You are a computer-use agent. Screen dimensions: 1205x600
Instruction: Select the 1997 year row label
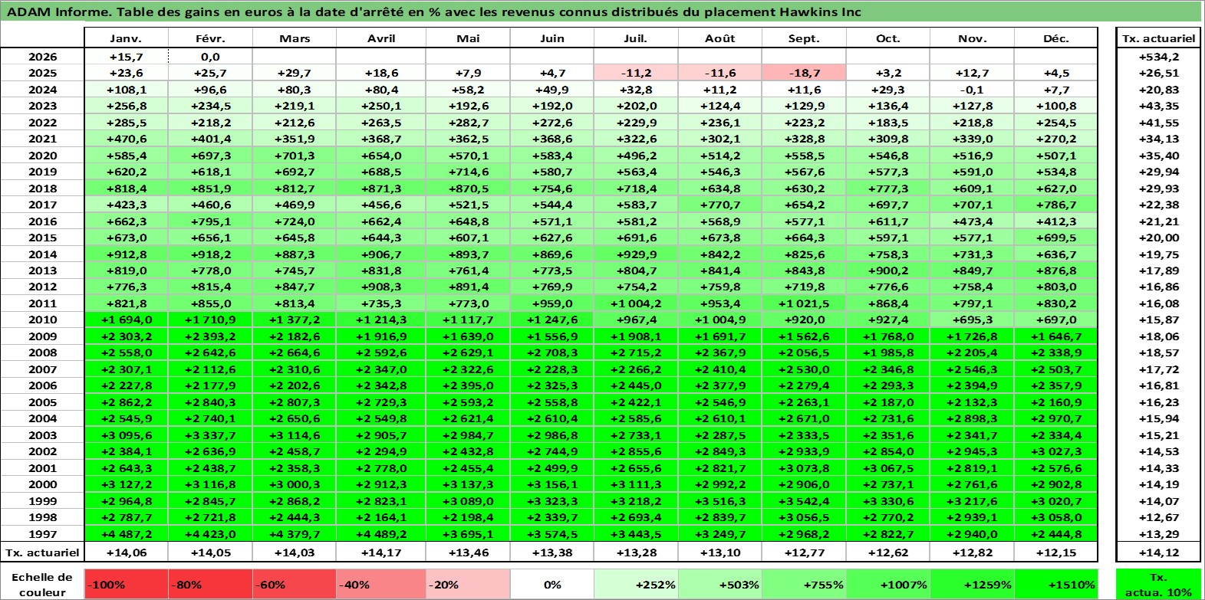pos(42,534)
